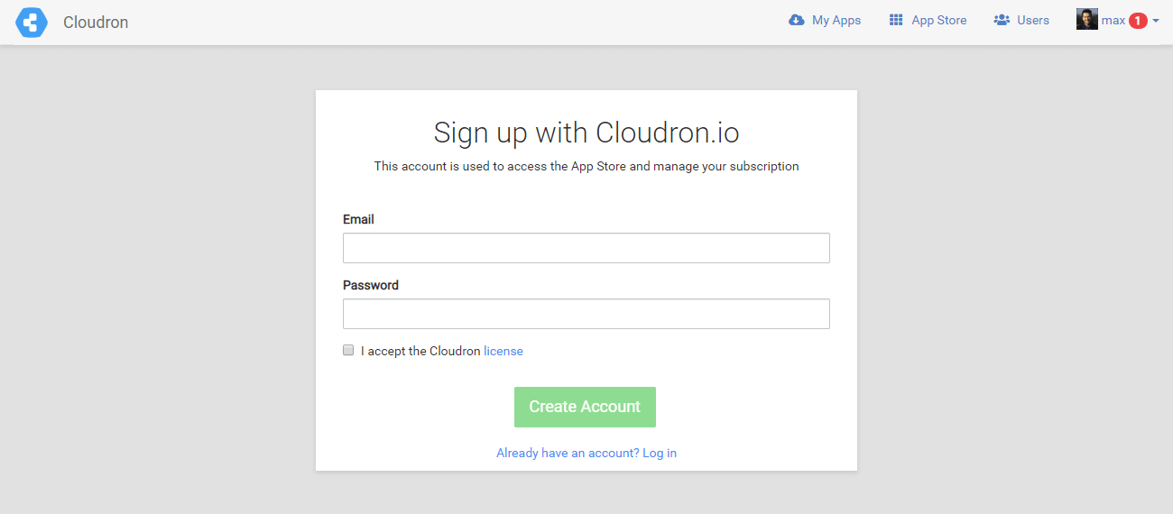Expand the user menu caret arrow
Screen dimensions: 1173x514
tap(1156, 21)
